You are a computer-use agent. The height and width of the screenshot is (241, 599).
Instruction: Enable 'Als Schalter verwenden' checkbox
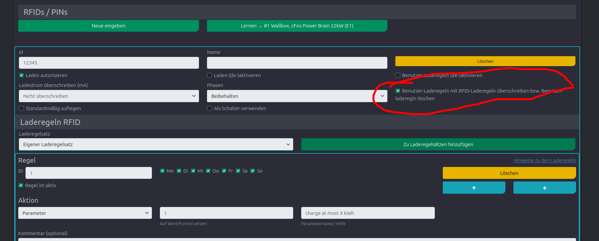pos(210,108)
